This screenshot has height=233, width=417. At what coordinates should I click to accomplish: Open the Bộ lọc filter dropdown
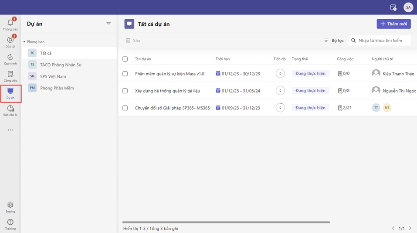coord(333,41)
